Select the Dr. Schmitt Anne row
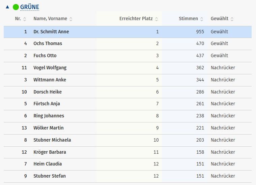256x185 pixels. 51,32
